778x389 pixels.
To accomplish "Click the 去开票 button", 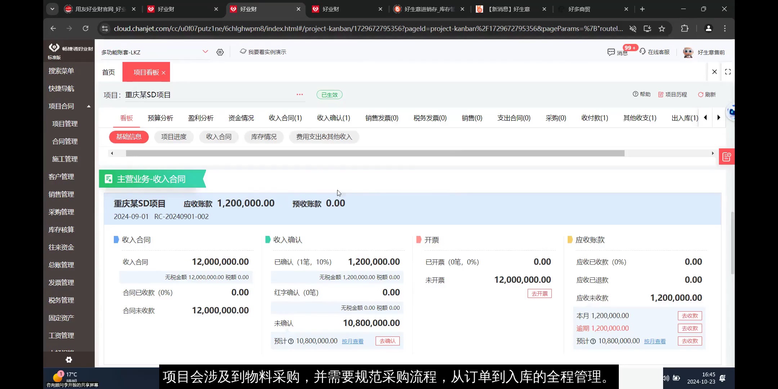I will pyautogui.click(x=539, y=293).
